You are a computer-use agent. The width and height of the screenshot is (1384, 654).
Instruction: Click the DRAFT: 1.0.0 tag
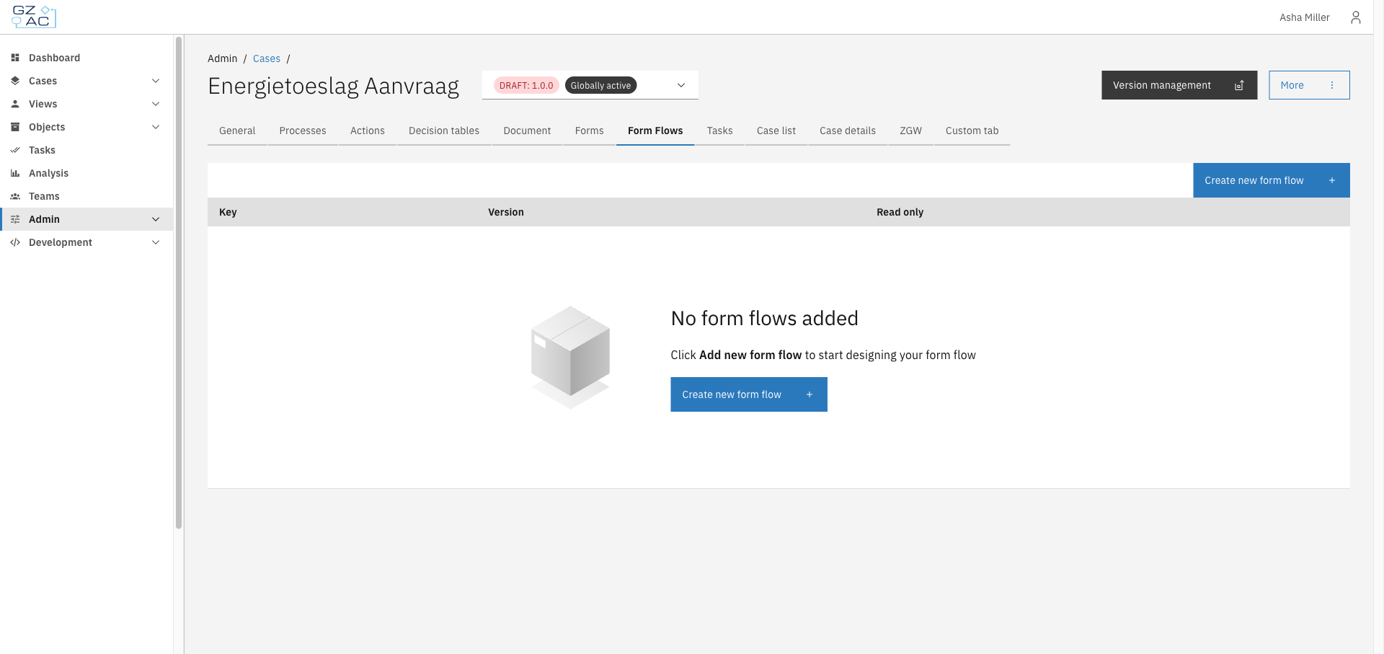(526, 85)
